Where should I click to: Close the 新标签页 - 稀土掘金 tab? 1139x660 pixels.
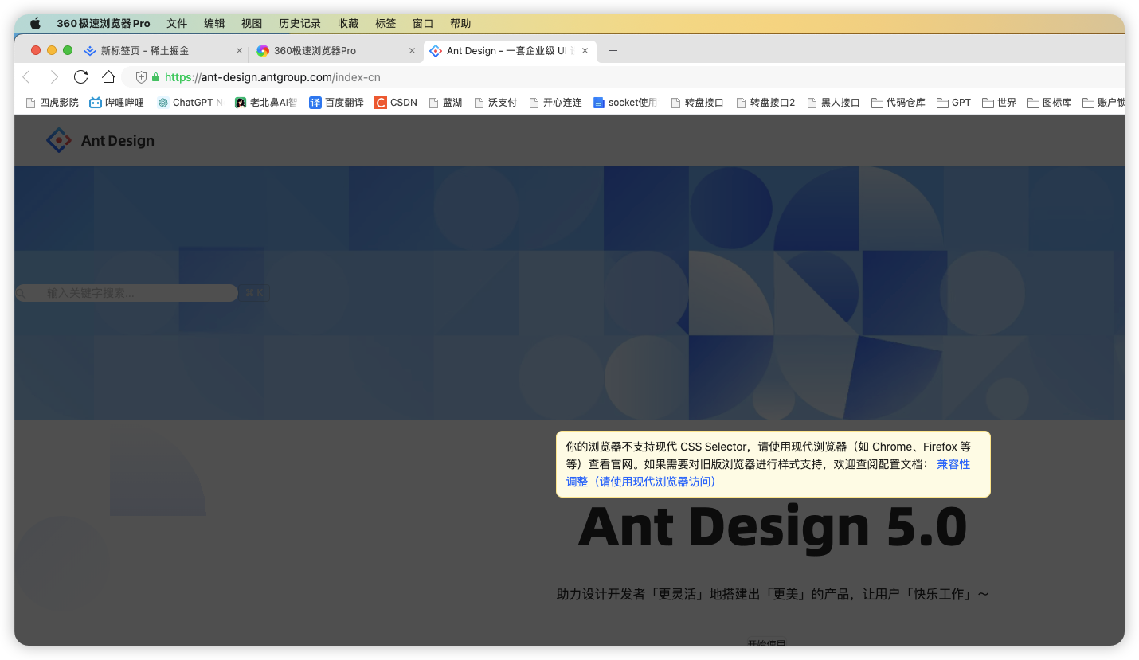click(x=239, y=50)
